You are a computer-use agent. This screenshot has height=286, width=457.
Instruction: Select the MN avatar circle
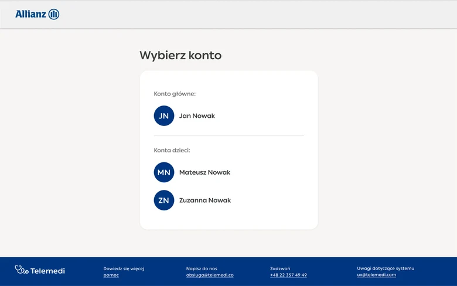tap(164, 172)
